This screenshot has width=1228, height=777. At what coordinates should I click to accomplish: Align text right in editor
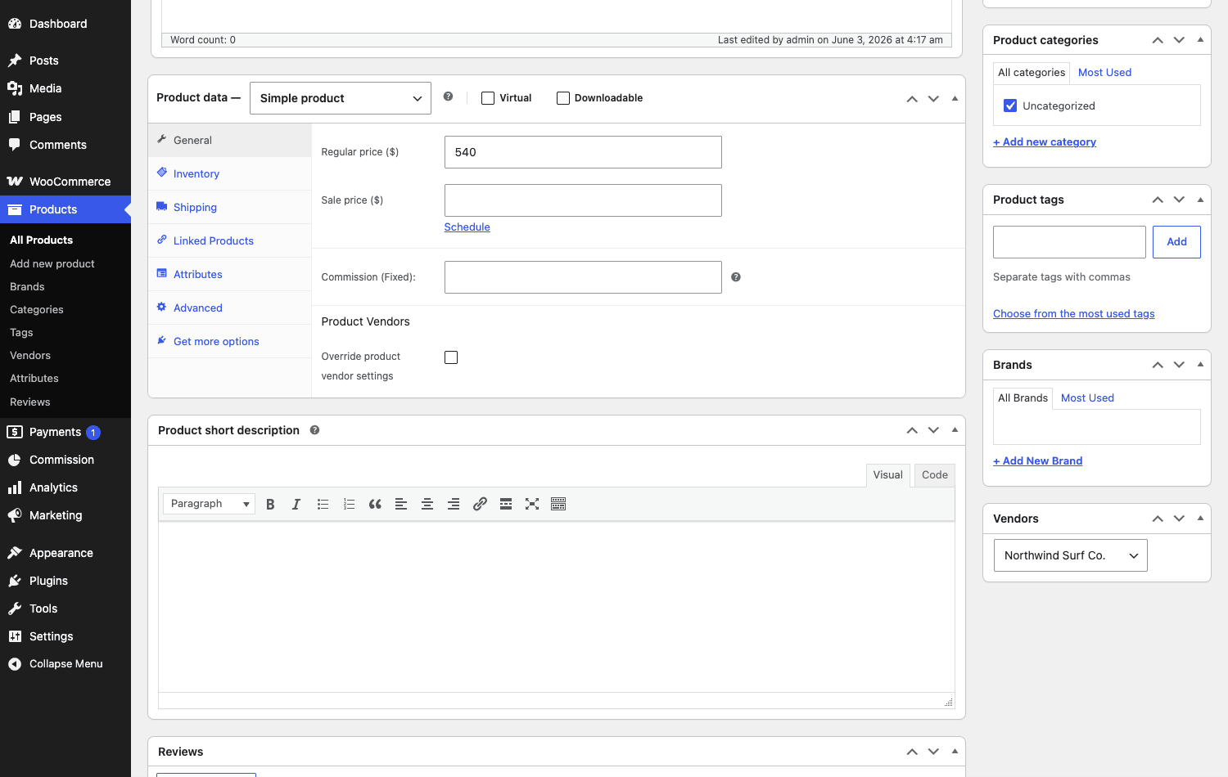pos(454,504)
